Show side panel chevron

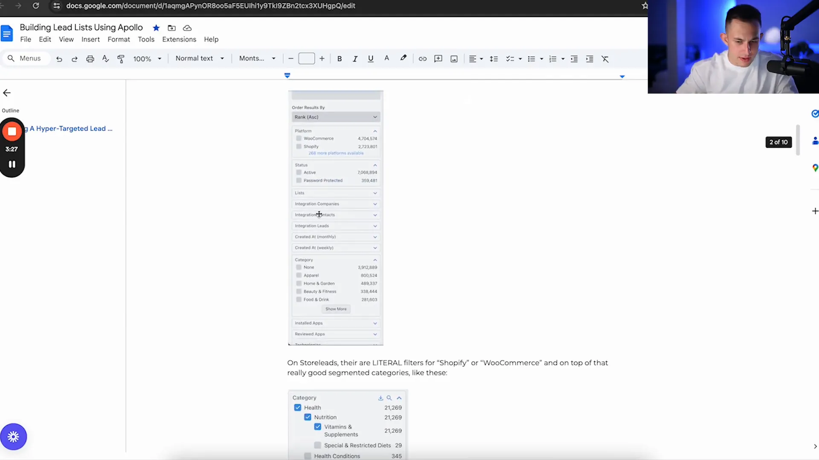click(x=815, y=447)
